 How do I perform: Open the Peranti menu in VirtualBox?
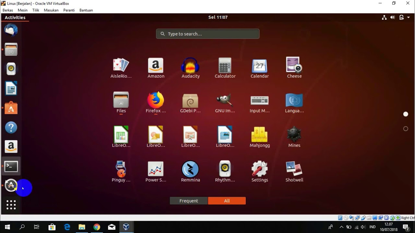pyautogui.click(x=69, y=10)
